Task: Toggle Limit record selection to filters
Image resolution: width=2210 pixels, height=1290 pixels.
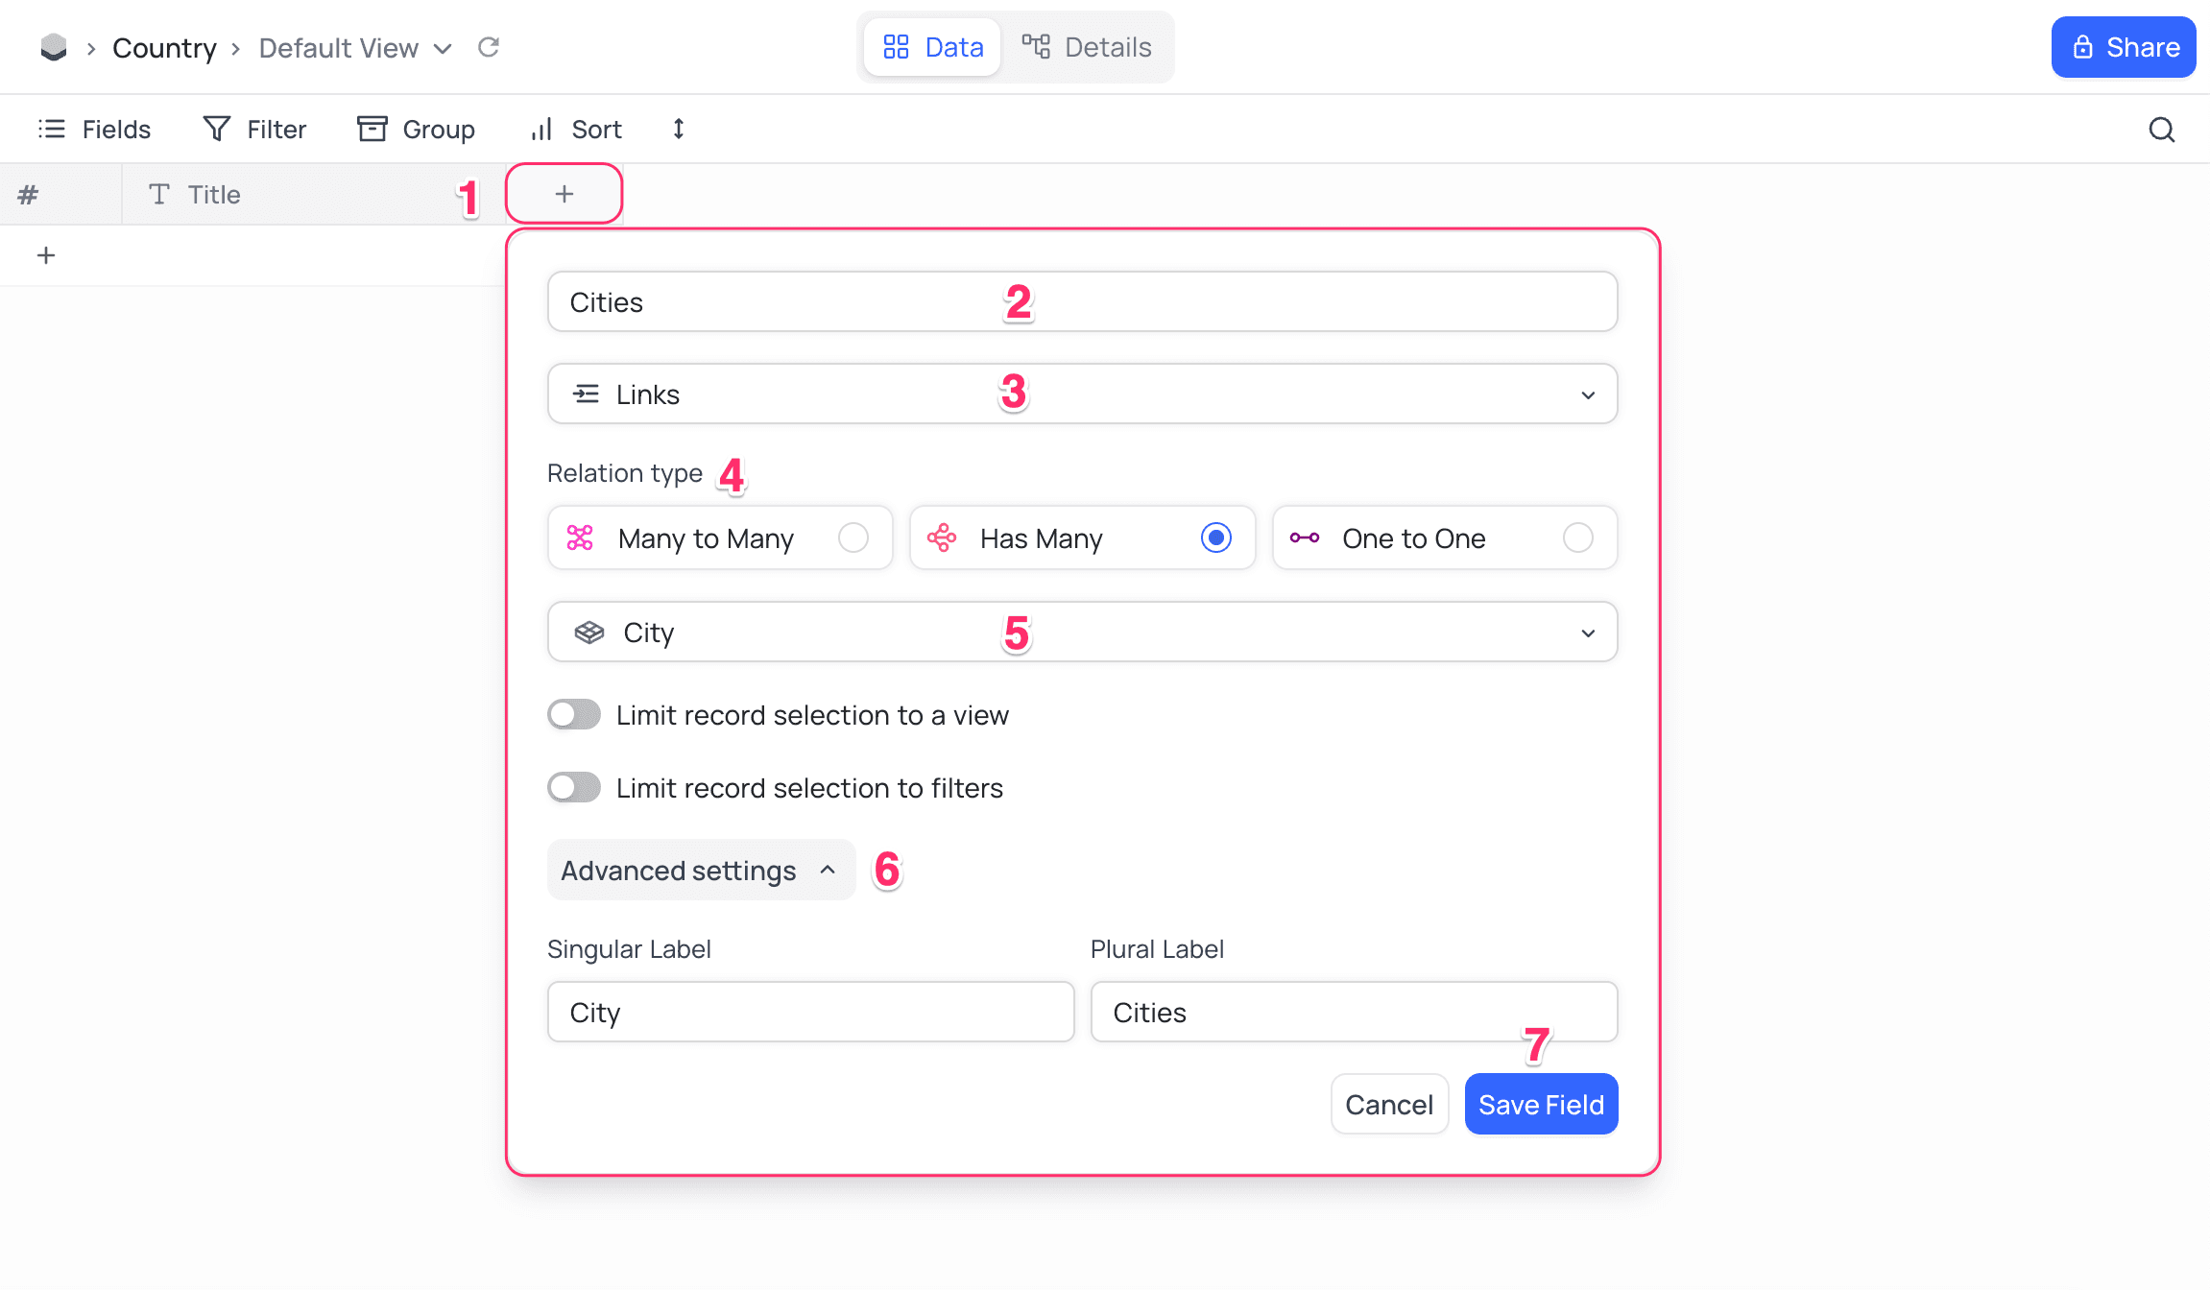Action: click(x=574, y=788)
